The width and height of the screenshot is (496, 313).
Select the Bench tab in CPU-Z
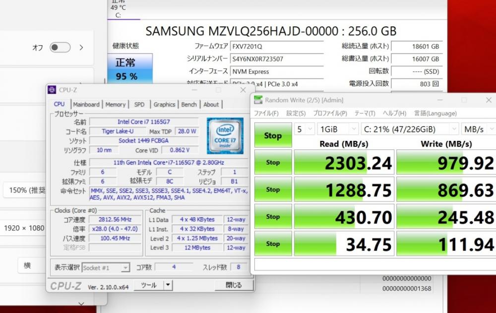click(x=189, y=105)
